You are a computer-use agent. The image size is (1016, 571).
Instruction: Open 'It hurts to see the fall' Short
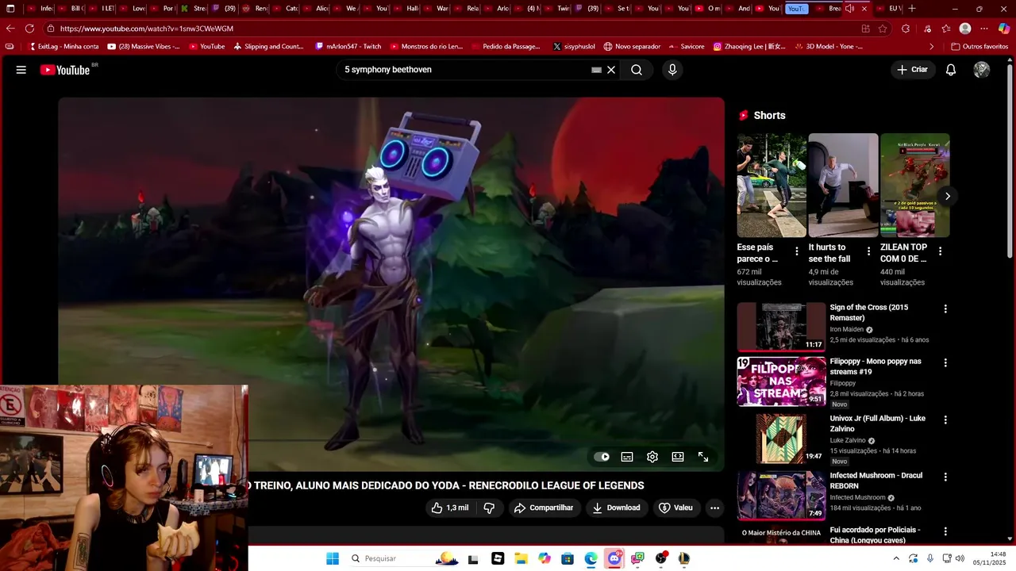coord(843,185)
